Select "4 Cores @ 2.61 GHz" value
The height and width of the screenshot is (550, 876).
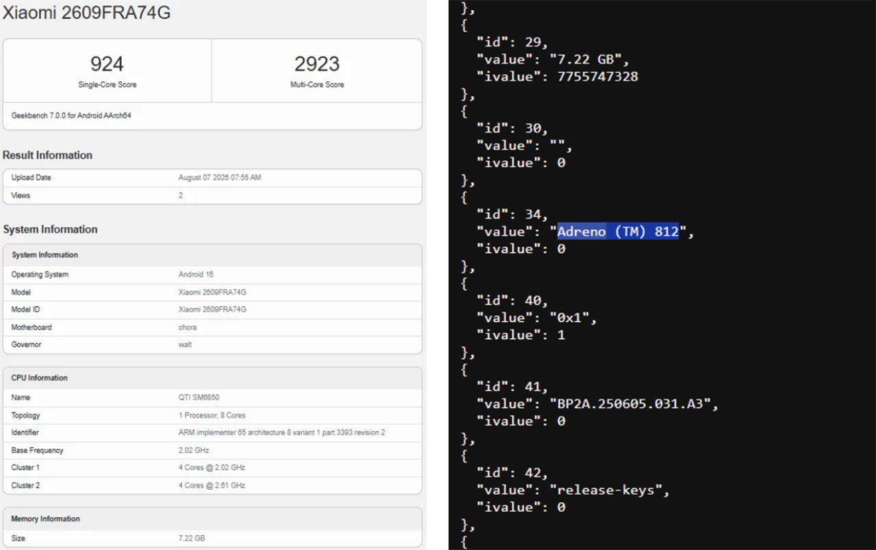coord(211,486)
